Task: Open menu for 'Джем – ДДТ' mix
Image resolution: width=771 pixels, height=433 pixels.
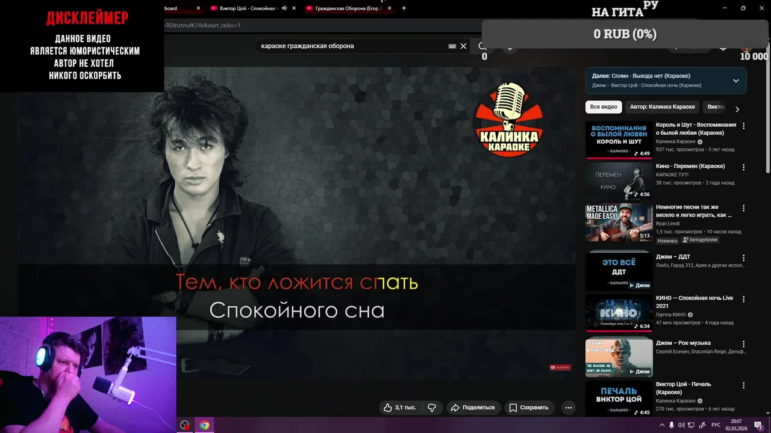Action: pyautogui.click(x=743, y=258)
